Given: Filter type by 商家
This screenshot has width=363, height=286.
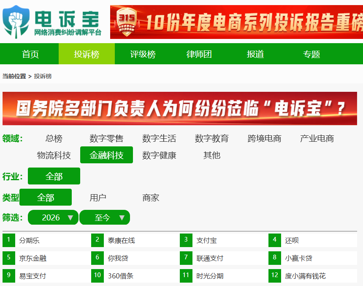Looking at the screenshot, I should (x=151, y=198).
